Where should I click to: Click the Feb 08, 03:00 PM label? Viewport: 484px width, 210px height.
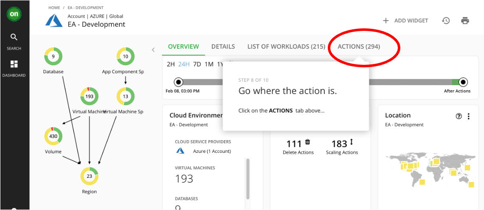(183, 91)
